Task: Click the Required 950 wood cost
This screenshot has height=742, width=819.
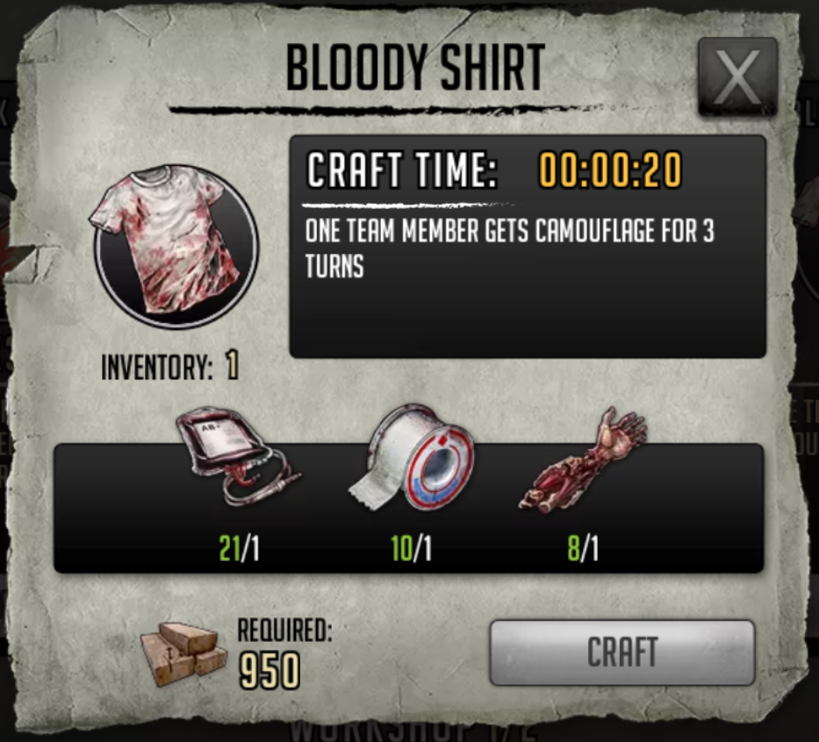Action: (284, 653)
